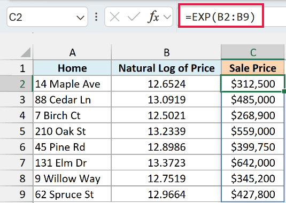Select row 5 header
The height and width of the screenshot is (203, 286).
coord(17,131)
